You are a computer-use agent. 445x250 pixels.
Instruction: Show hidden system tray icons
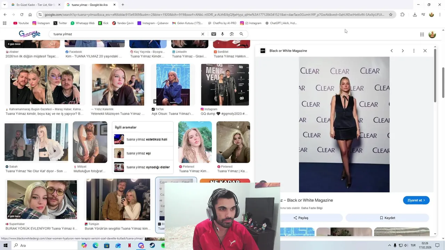click(x=389, y=245)
